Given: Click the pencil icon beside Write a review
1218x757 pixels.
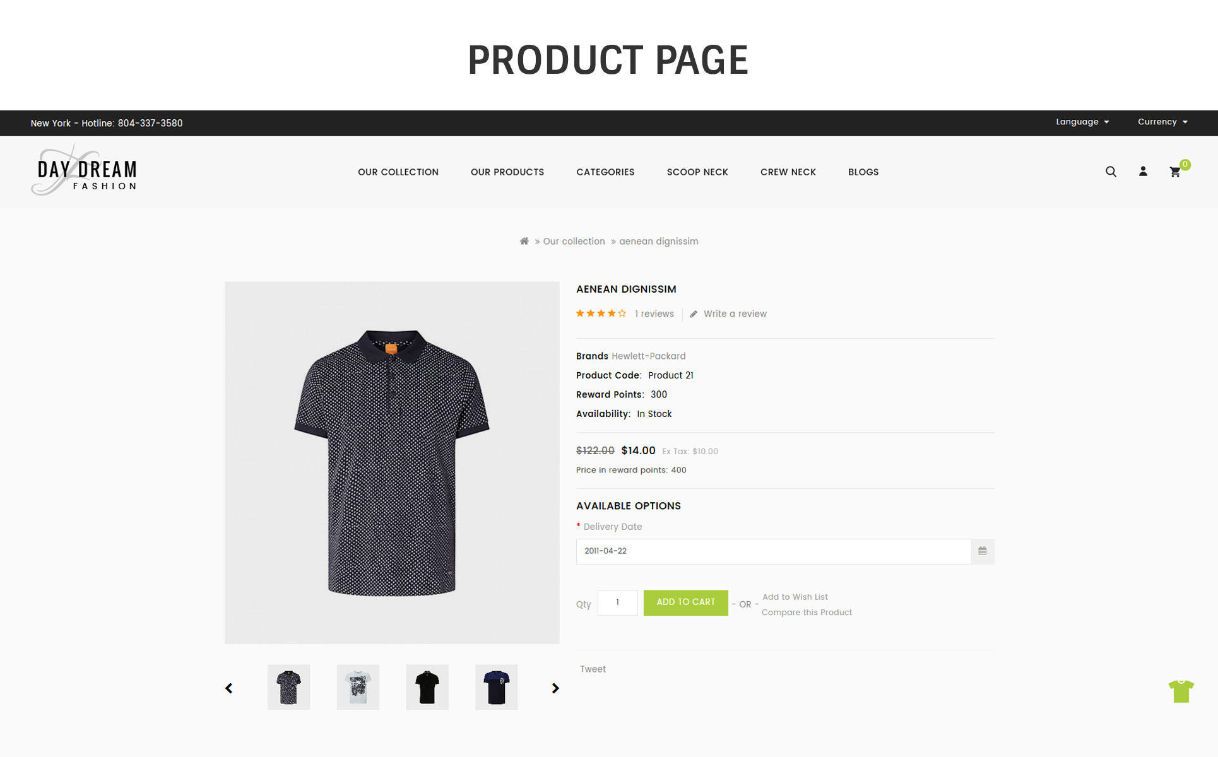Looking at the screenshot, I should tap(694, 314).
